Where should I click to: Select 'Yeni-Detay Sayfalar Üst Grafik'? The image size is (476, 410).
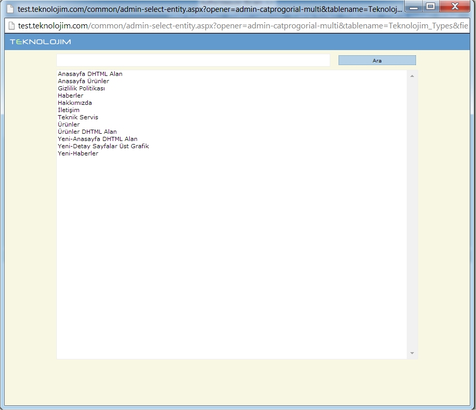232,146
